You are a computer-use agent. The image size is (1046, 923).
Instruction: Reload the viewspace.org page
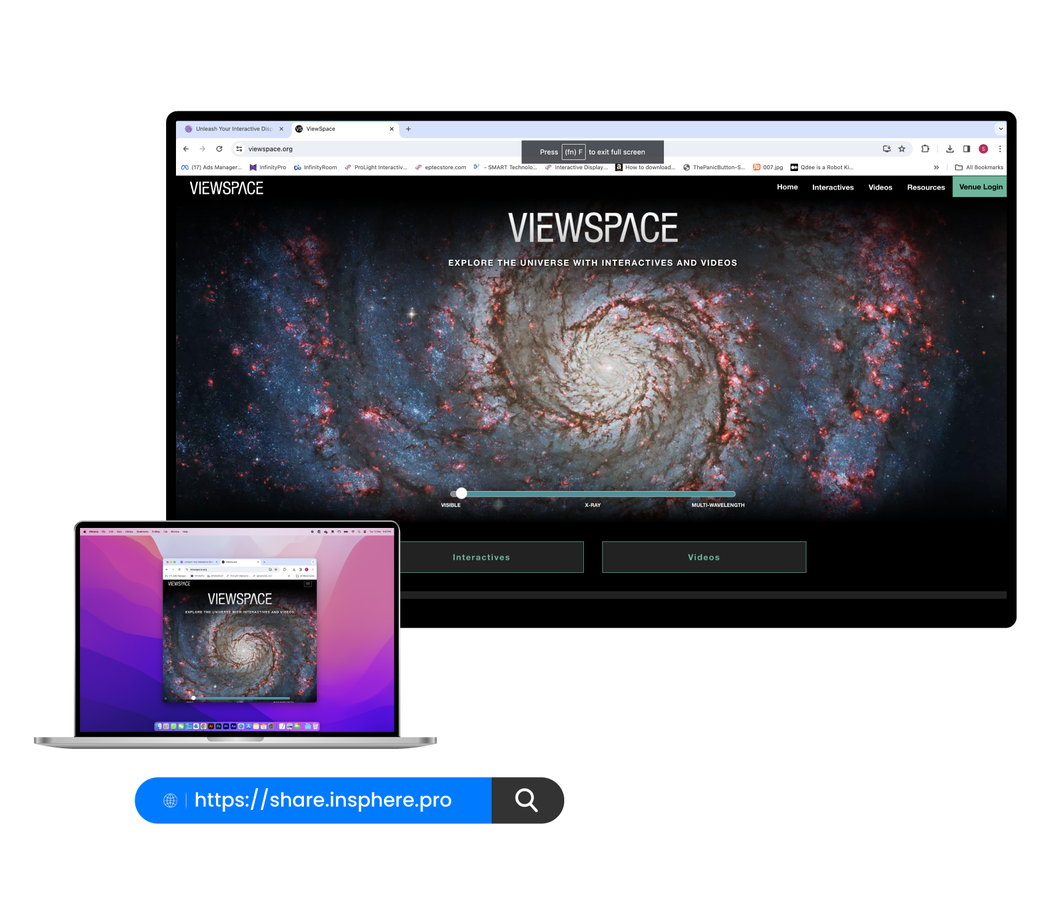click(219, 149)
